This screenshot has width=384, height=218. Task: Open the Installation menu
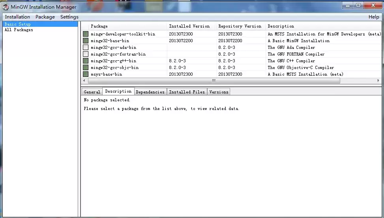pyautogui.click(x=17, y=17)
